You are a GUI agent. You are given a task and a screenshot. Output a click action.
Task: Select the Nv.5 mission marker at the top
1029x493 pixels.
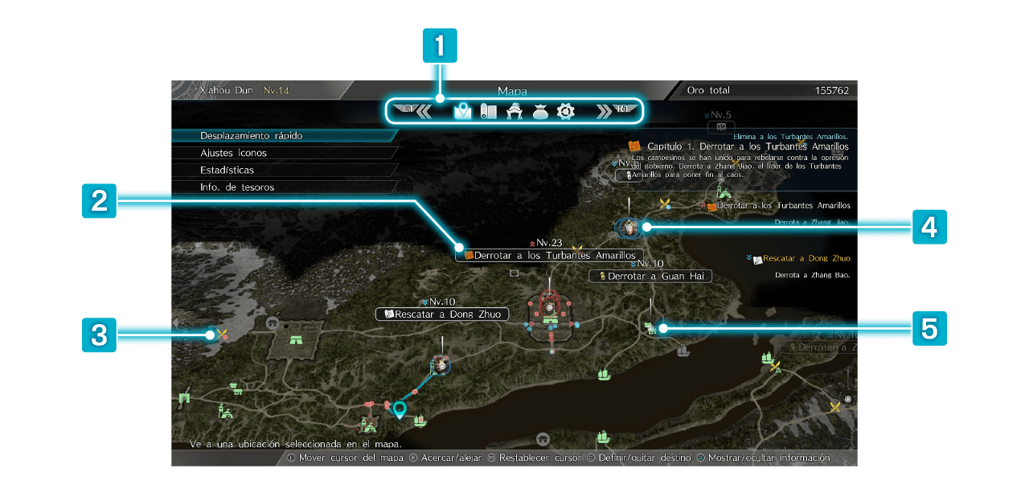tap(721, 127)
